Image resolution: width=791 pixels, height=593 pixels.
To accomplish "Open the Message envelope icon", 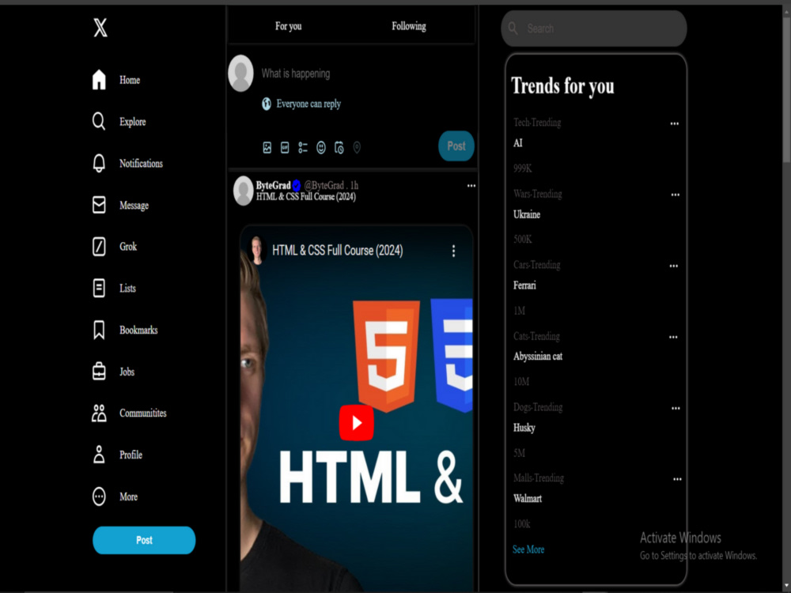I will [99, 205].
